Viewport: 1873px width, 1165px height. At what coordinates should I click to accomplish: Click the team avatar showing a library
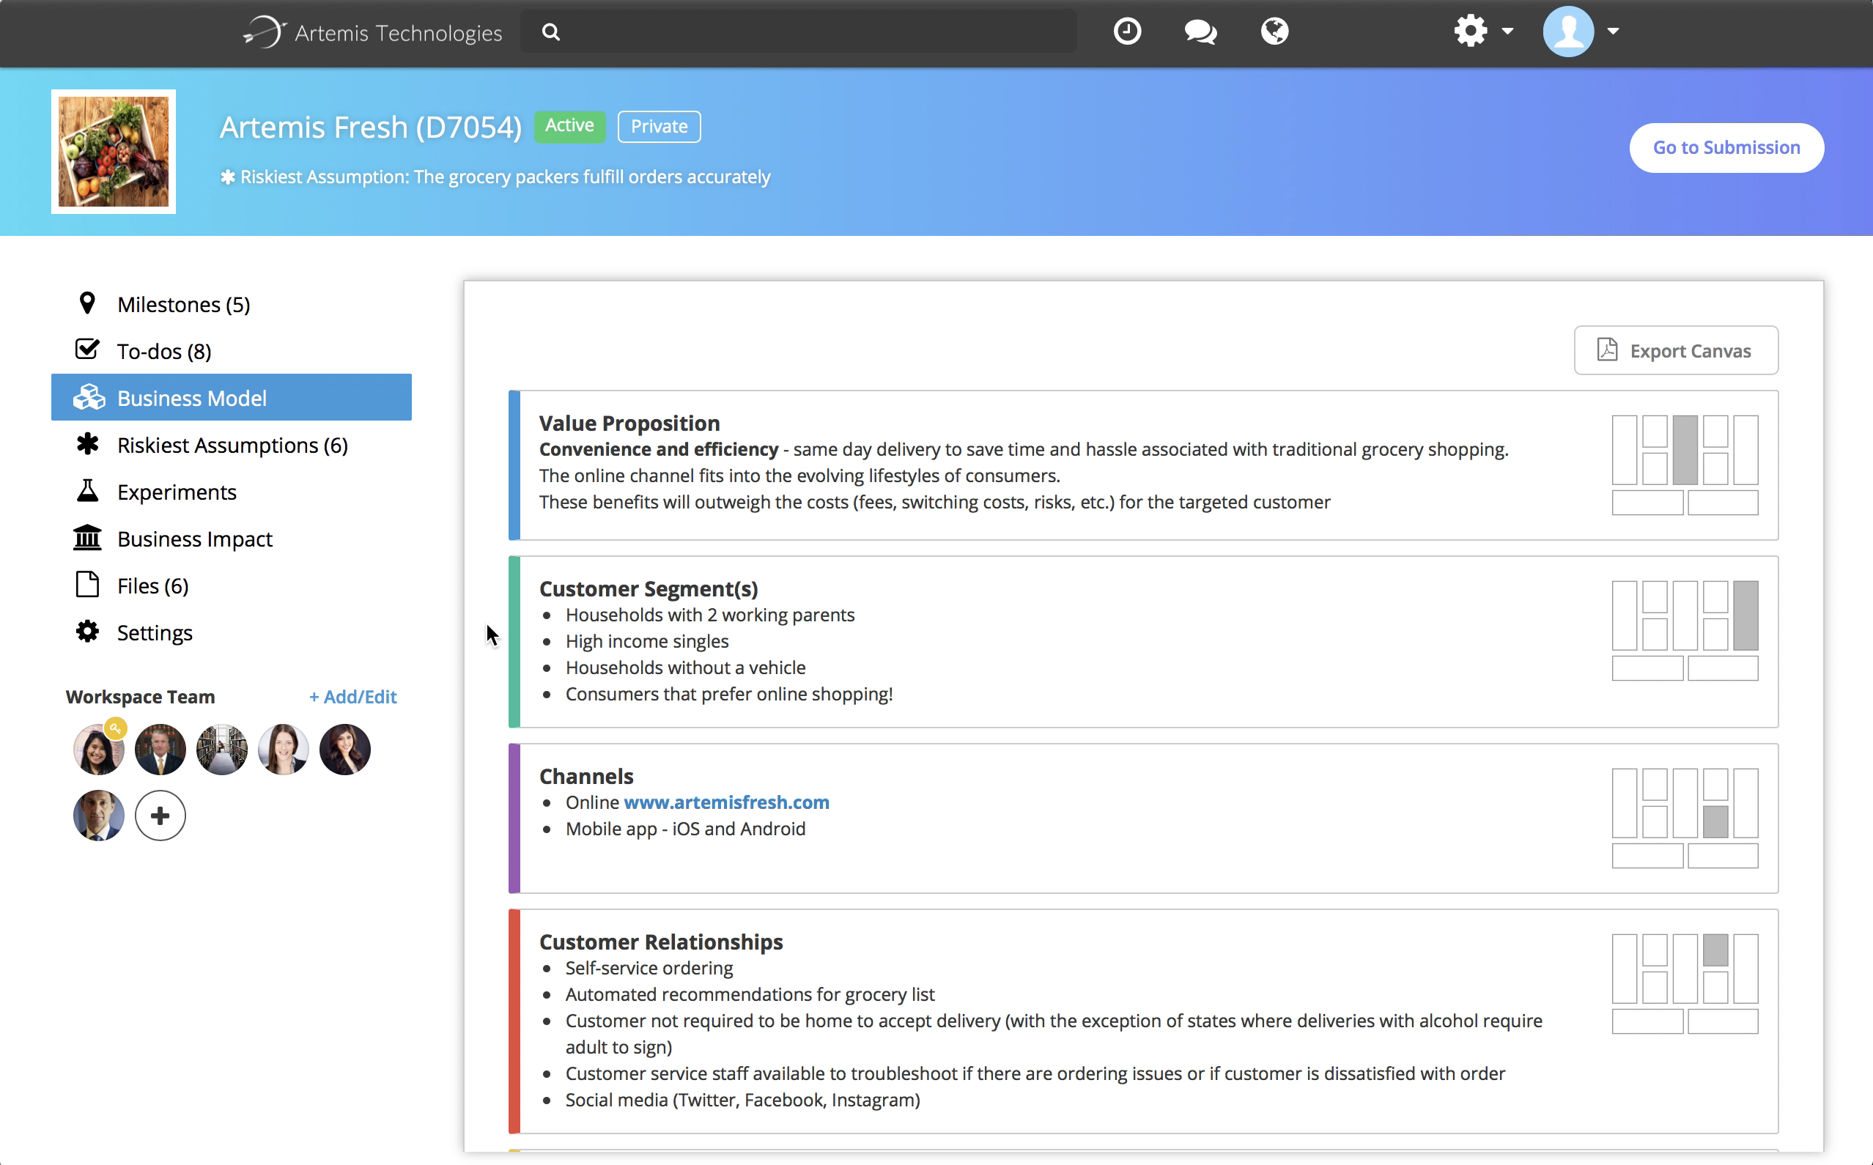tap(222, 750)
